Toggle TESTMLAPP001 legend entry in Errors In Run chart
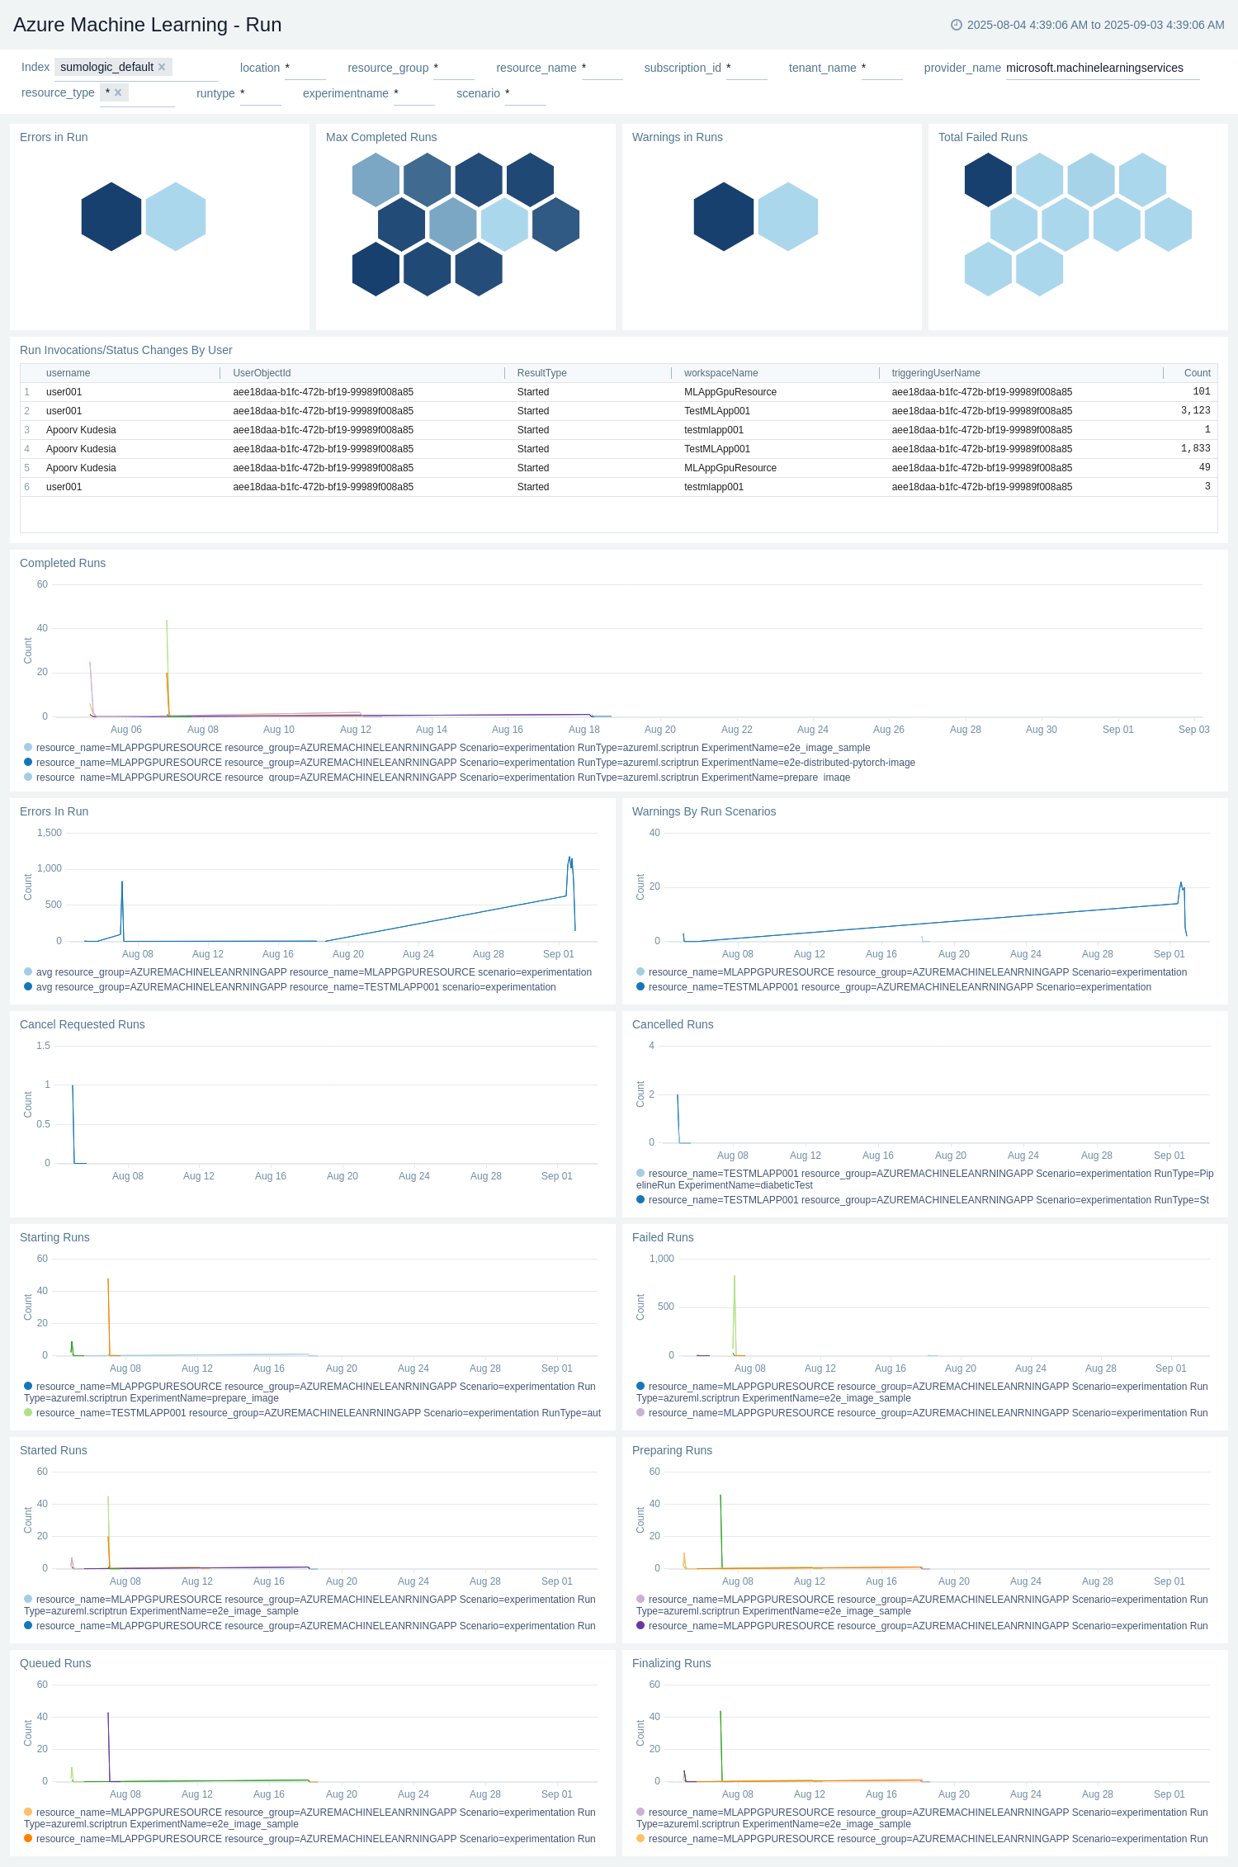This screenshot has height=1867, width=1238. pyautogui.click(x=290, y=987)
